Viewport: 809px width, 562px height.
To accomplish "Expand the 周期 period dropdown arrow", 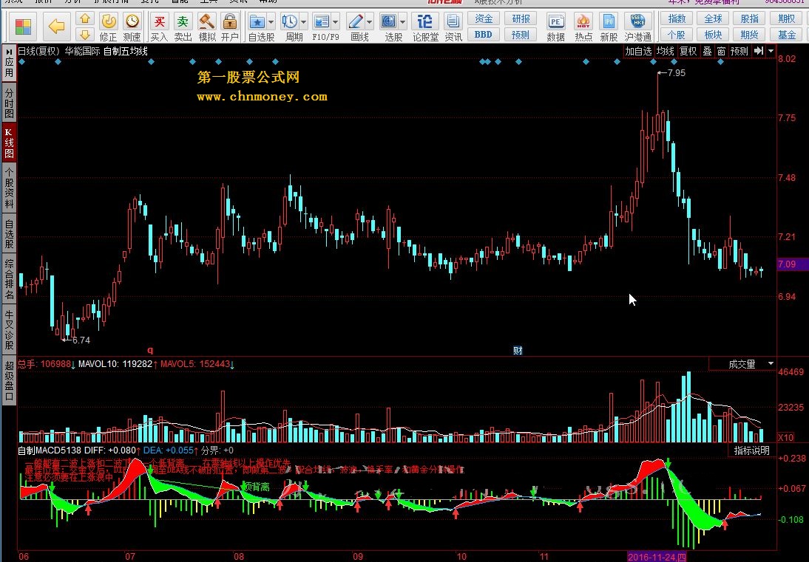I will tap(303, 22).
